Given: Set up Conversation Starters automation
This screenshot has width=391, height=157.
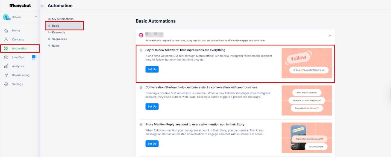Looking at the screenshot, I should click(152, 106).
